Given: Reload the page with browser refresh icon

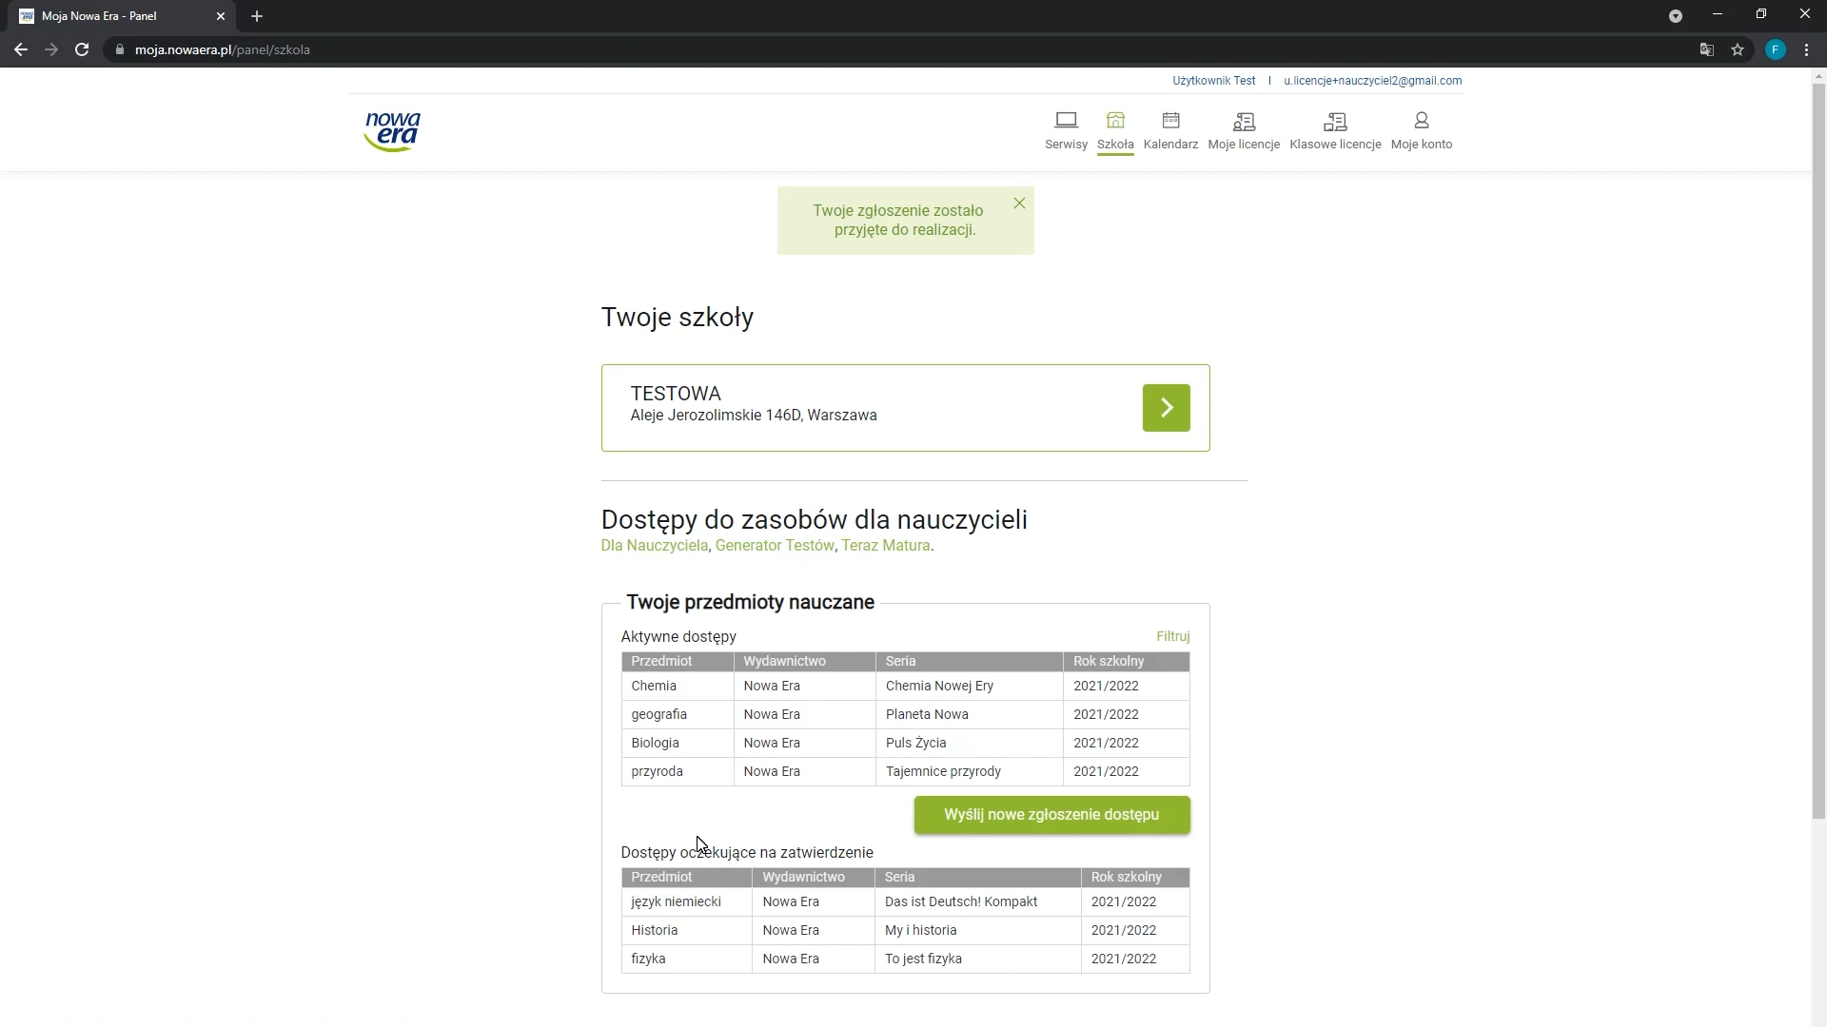Looking at the screenshot, I should [82, 49].
